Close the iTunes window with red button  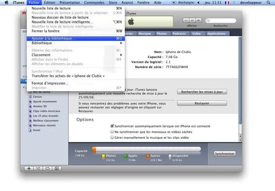pyautogui.click(x=24, y=13)
